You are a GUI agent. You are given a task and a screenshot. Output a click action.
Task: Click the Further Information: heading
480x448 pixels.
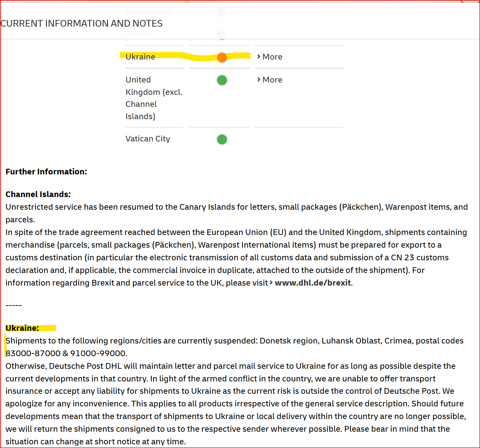pos(46,172)
